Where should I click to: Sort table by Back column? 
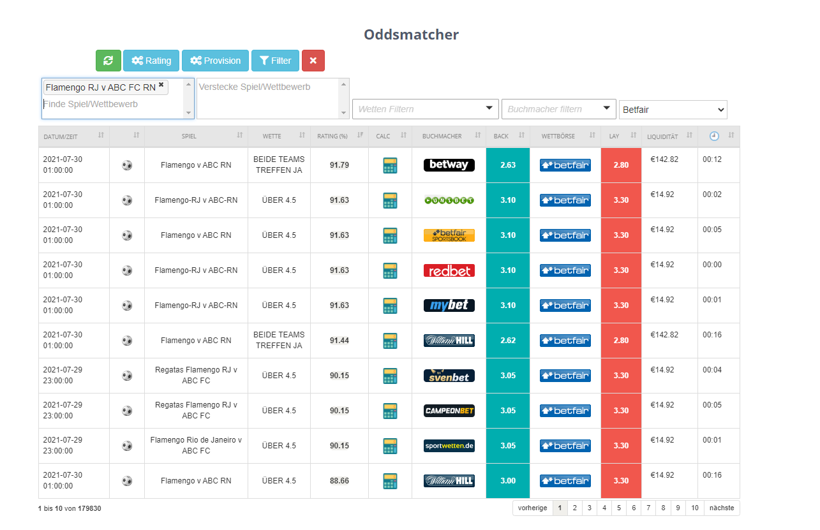[508, 136]
